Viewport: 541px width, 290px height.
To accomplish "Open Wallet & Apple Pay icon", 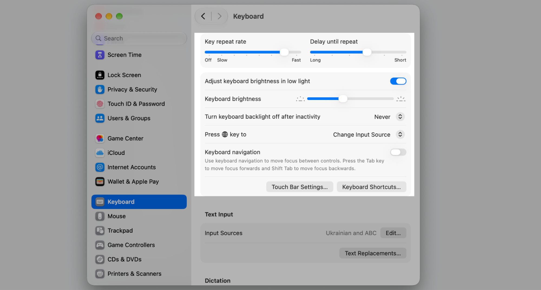I will click(100, 182).
